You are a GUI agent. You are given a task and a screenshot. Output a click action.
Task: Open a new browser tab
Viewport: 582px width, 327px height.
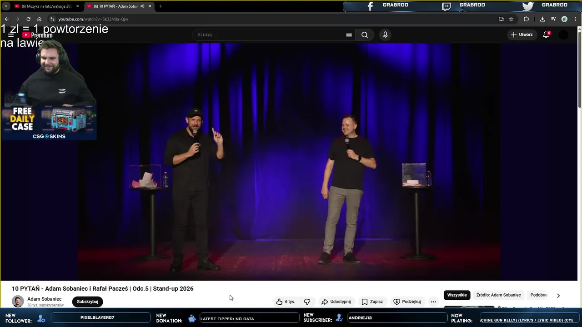click(x=161, y=6)
